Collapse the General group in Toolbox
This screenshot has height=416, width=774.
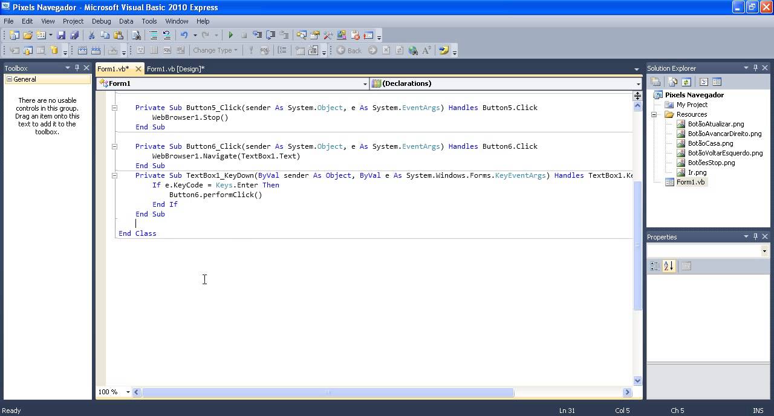(x=9, y=79)
